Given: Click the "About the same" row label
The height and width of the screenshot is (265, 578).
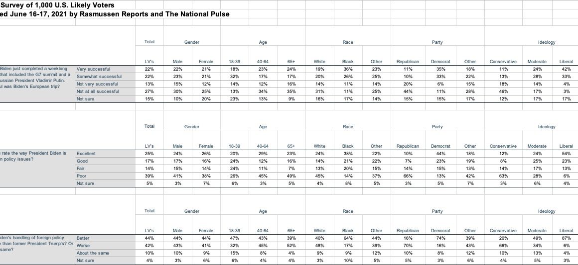Looking at the screenshot, I should tap(93, 253).
